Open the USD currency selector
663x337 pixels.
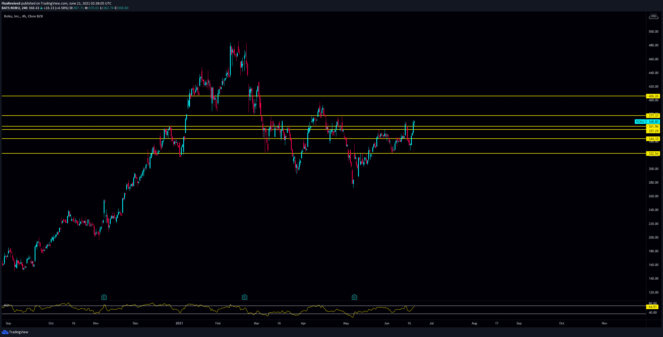[x=653, y=16]
